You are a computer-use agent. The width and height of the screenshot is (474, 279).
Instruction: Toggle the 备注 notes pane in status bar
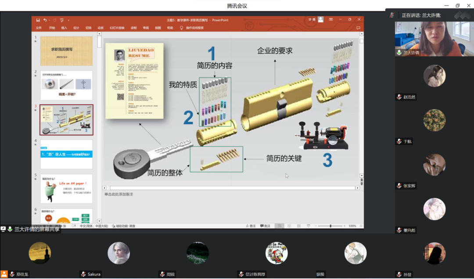(250, 226)
